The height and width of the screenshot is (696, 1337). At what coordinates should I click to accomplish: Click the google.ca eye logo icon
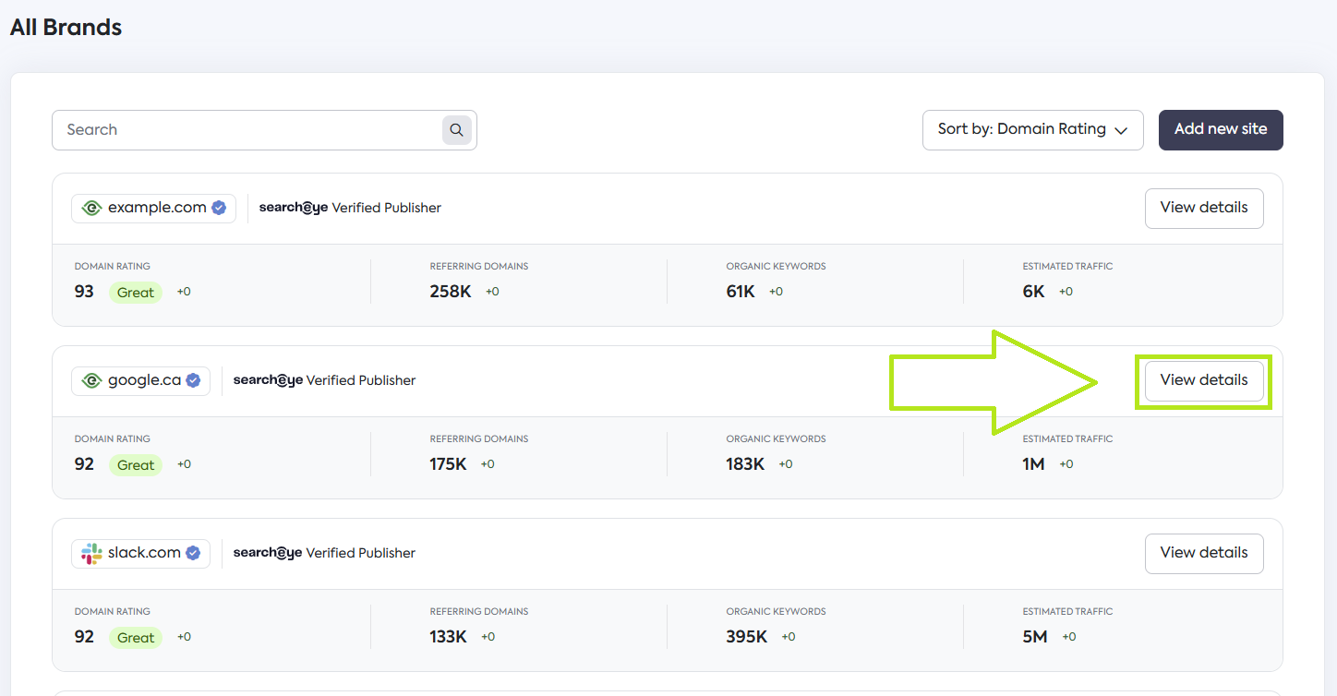[x=91, y=380]
